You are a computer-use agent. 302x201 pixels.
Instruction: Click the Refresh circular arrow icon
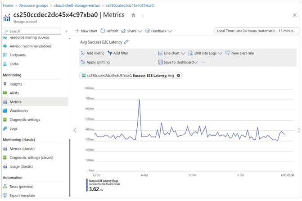coord(103,31)
